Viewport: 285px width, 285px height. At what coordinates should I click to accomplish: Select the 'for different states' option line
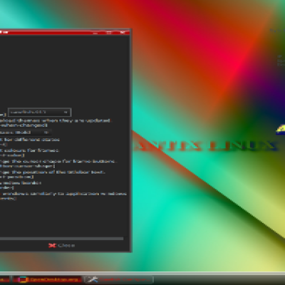click(x=30, y=140)
